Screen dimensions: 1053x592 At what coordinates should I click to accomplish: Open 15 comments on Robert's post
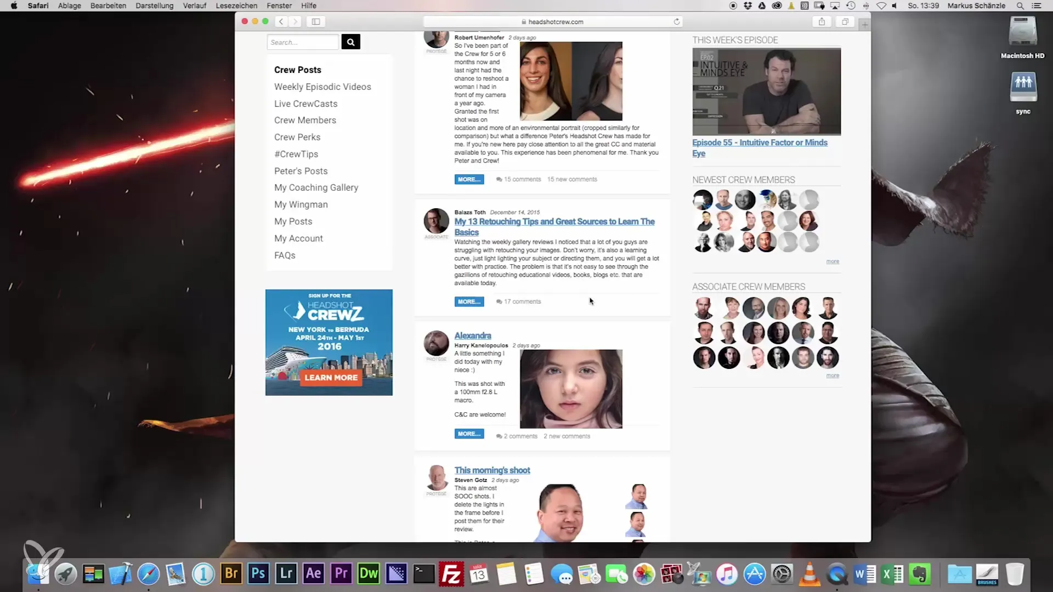(x=518, y=179)
